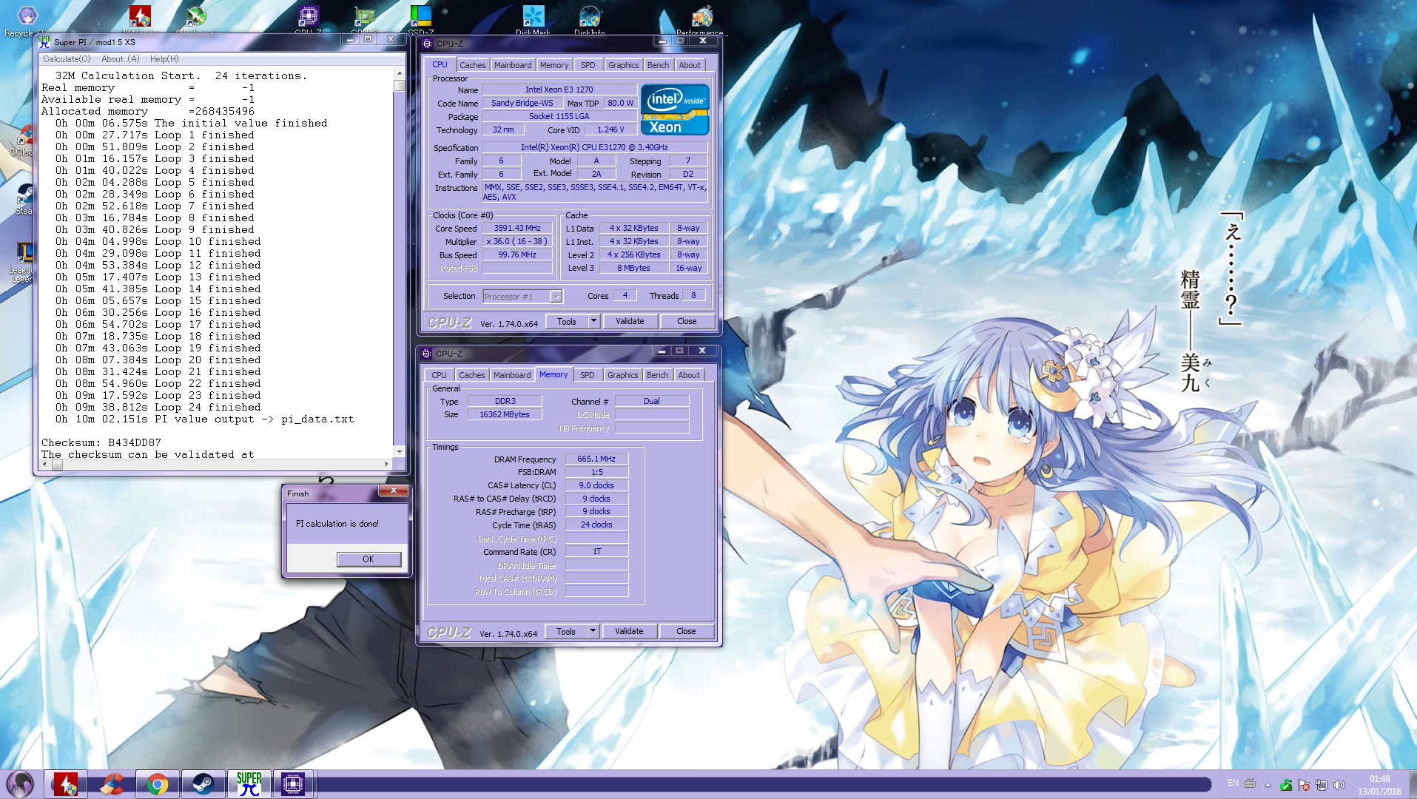Switch to SPD tab in top CPU-Z
This screenshot has height=799, width=1417.
pos(588,65)
